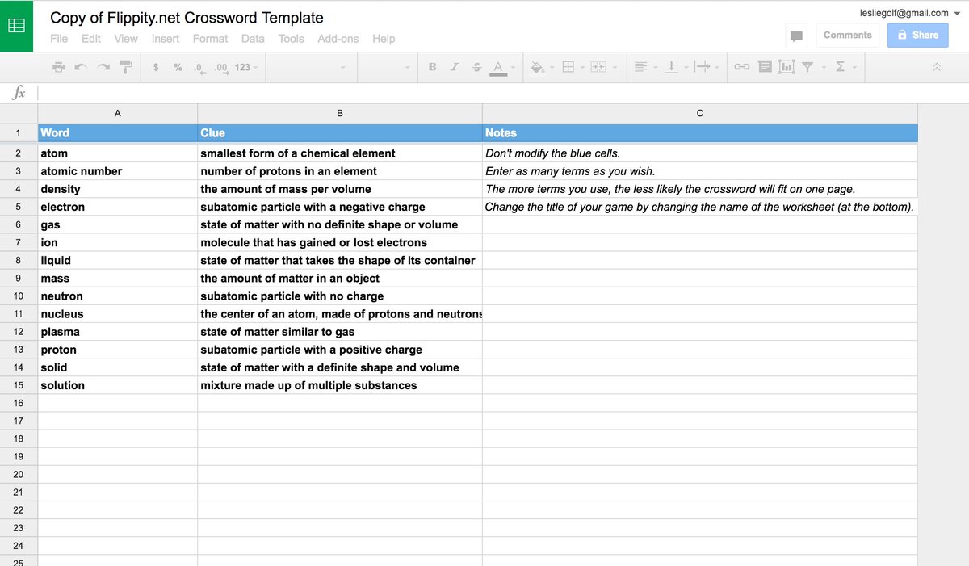This screenshot has height=566, width=969.
Task: Toggle strikethrough formatting
Action: 476,67
